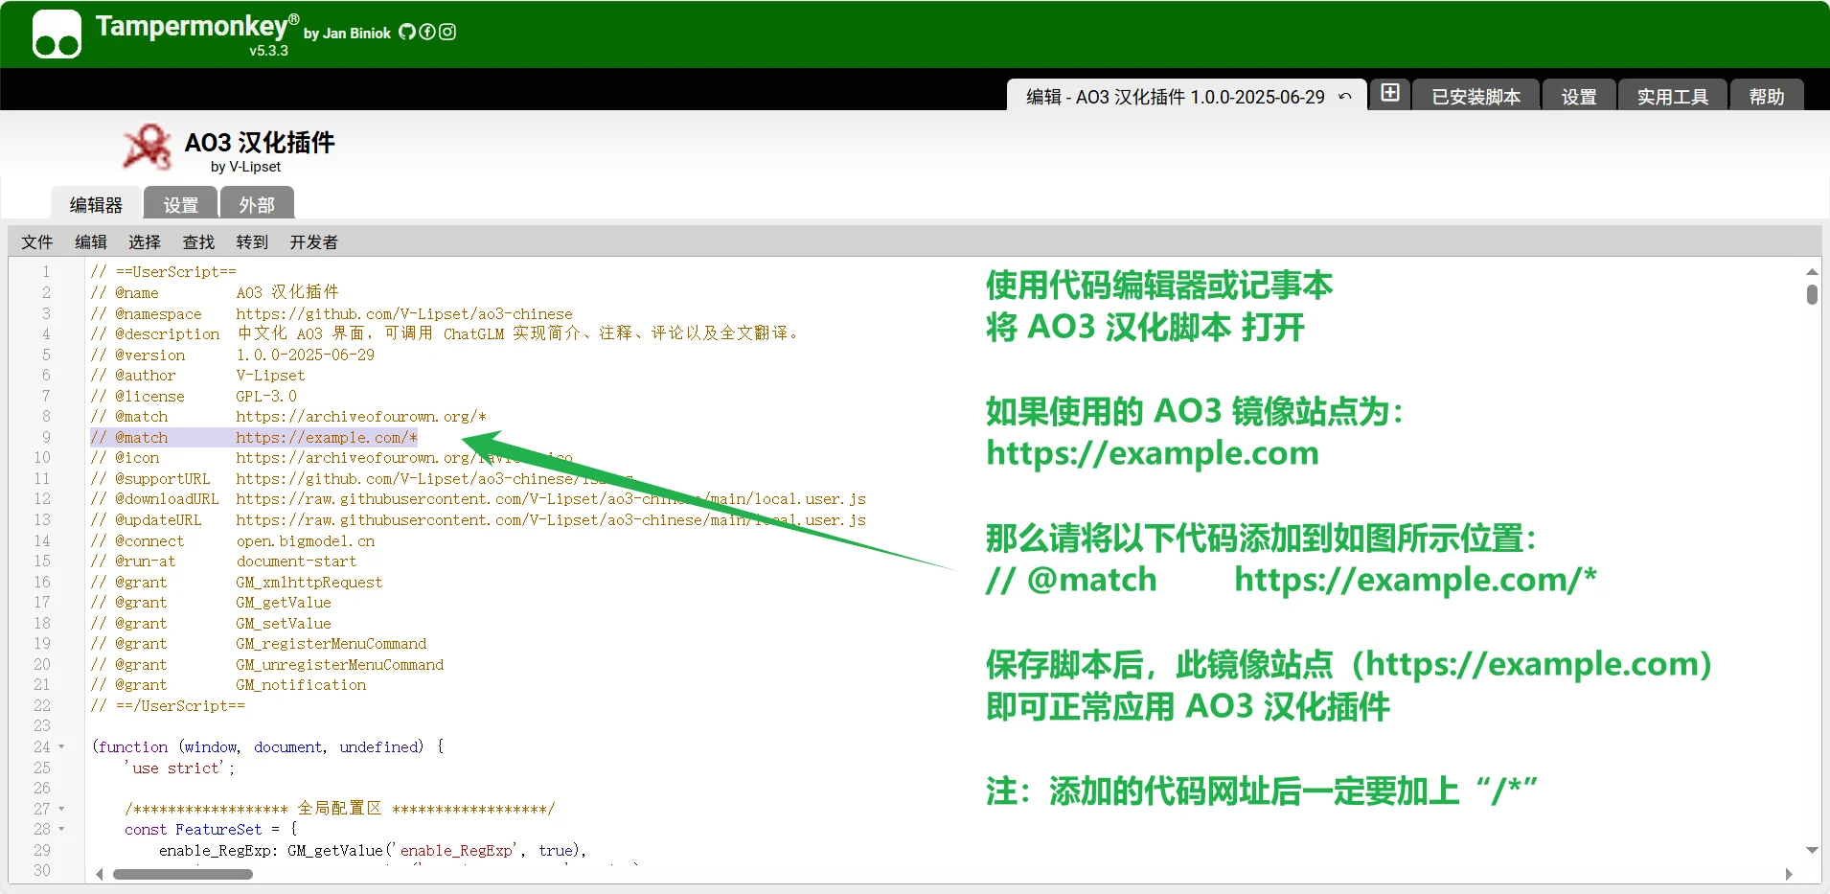
Task: Open the 开发者 menu
Action: (x=313, y=242)
